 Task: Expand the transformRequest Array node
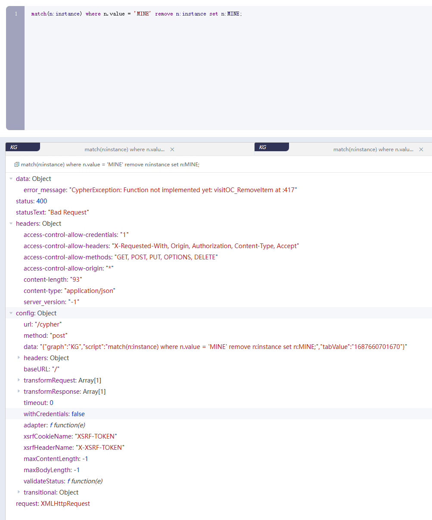(x=18, y=380)
